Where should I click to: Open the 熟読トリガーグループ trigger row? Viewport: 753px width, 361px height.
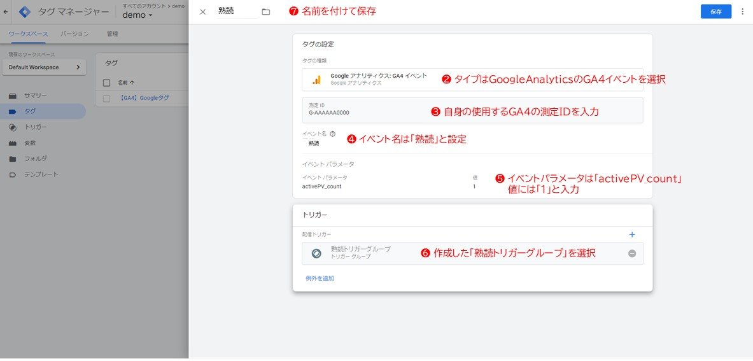pyautogui.click(x=472, y=253)
